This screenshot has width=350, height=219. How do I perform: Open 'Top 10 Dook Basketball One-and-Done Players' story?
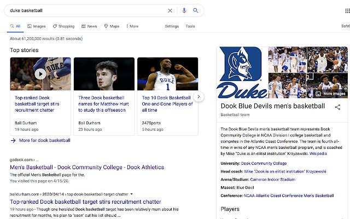(167, 104)
